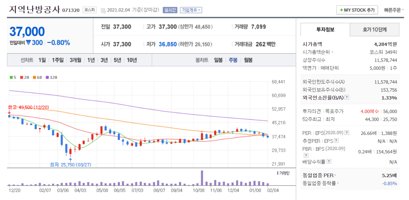Select the 1일 line chart period
The width and height of the screenshot is (409, 200).
pos(42,60)
